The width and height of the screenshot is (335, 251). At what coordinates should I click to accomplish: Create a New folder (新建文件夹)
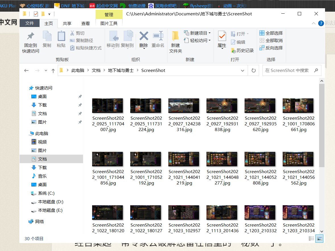pos(175,42)
